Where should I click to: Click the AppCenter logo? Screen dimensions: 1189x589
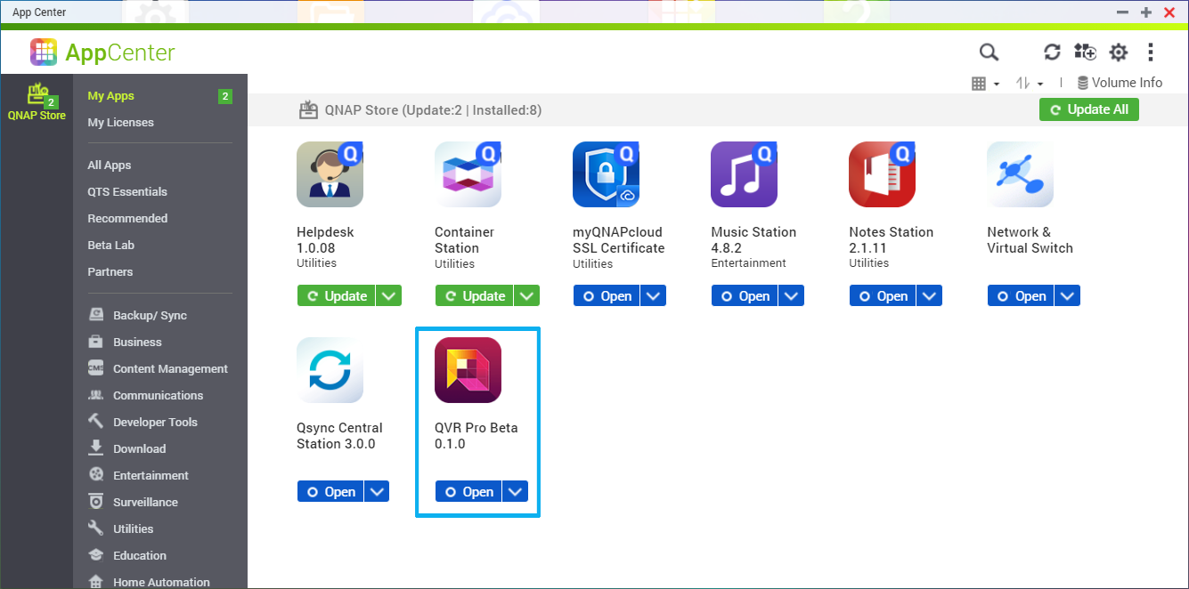102,52
